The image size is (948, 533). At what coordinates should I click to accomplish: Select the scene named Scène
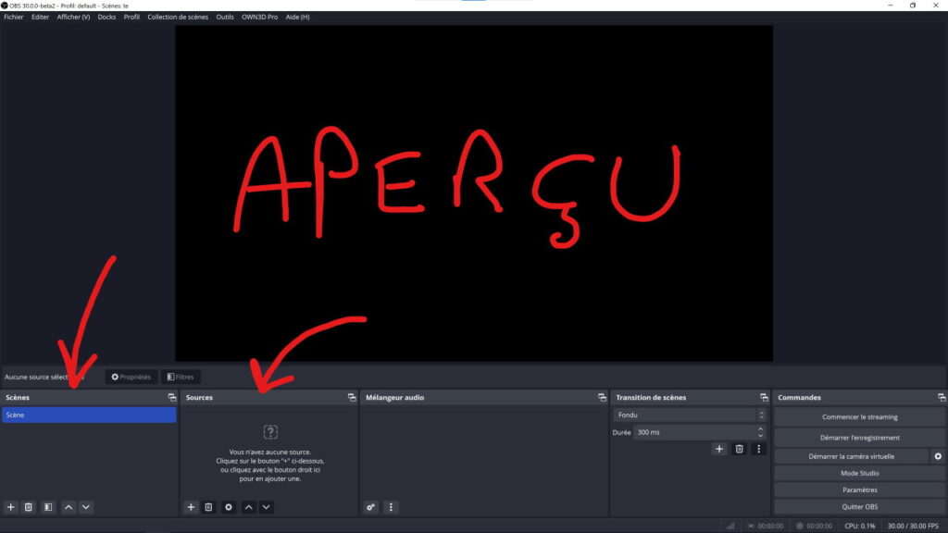pyautogui.click(x=89, y=415)
